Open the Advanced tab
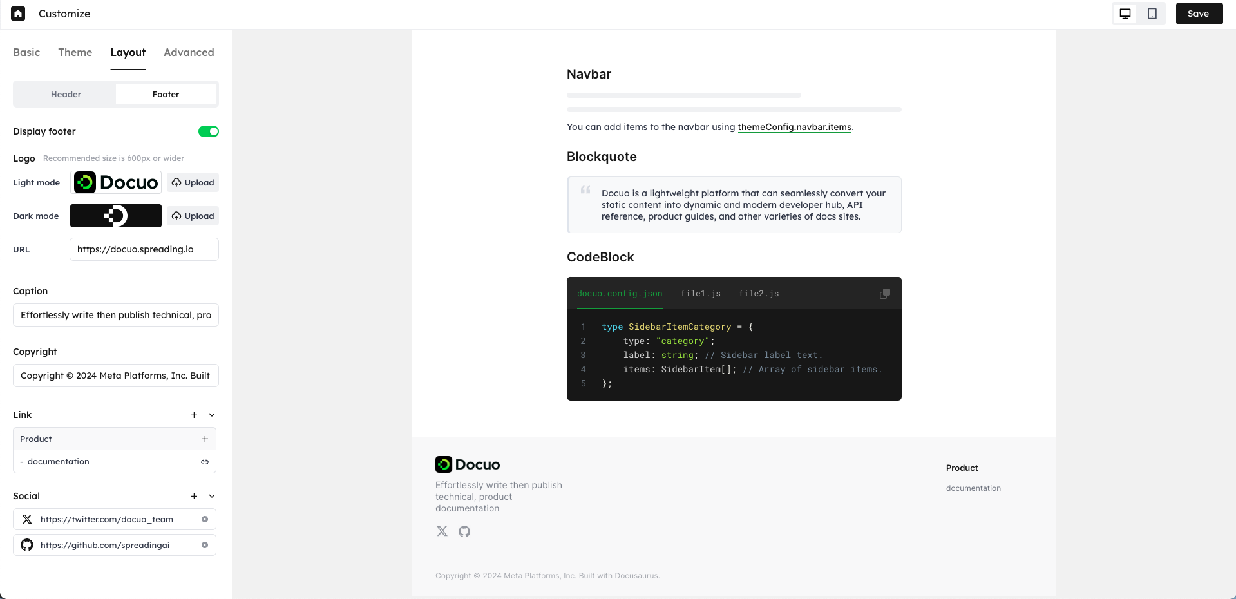Image resolution: width=1236 pixels, height=599 pixels. (189, 52)
